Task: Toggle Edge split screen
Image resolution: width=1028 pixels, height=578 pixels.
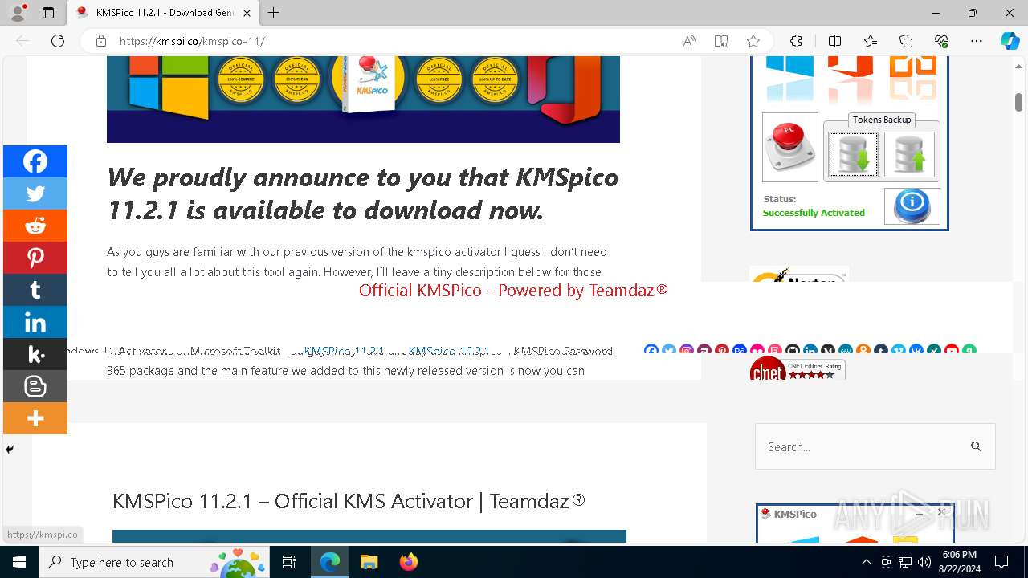Action: (x=834, y=41)
